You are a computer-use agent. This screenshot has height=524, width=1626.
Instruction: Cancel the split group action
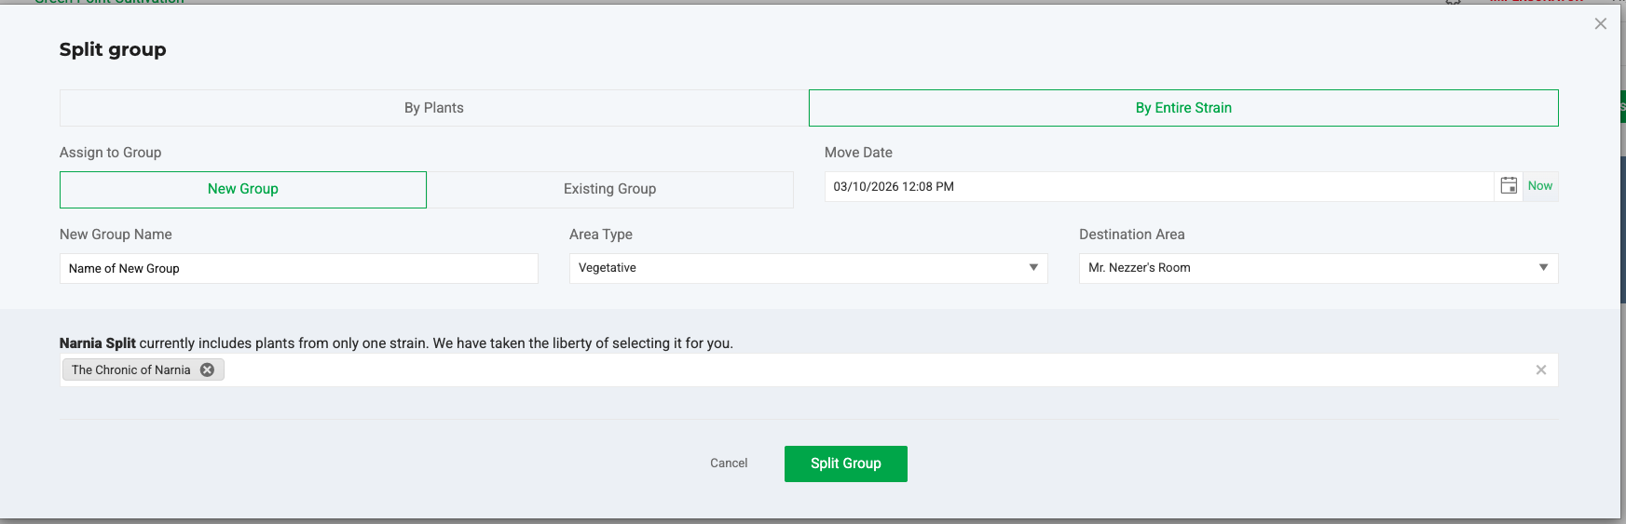point(729,464)
